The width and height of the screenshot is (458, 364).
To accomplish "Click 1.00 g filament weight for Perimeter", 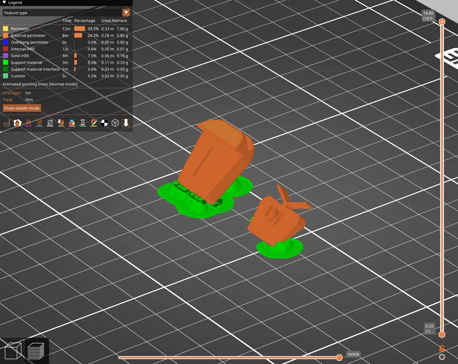I will tap(123, 29).
